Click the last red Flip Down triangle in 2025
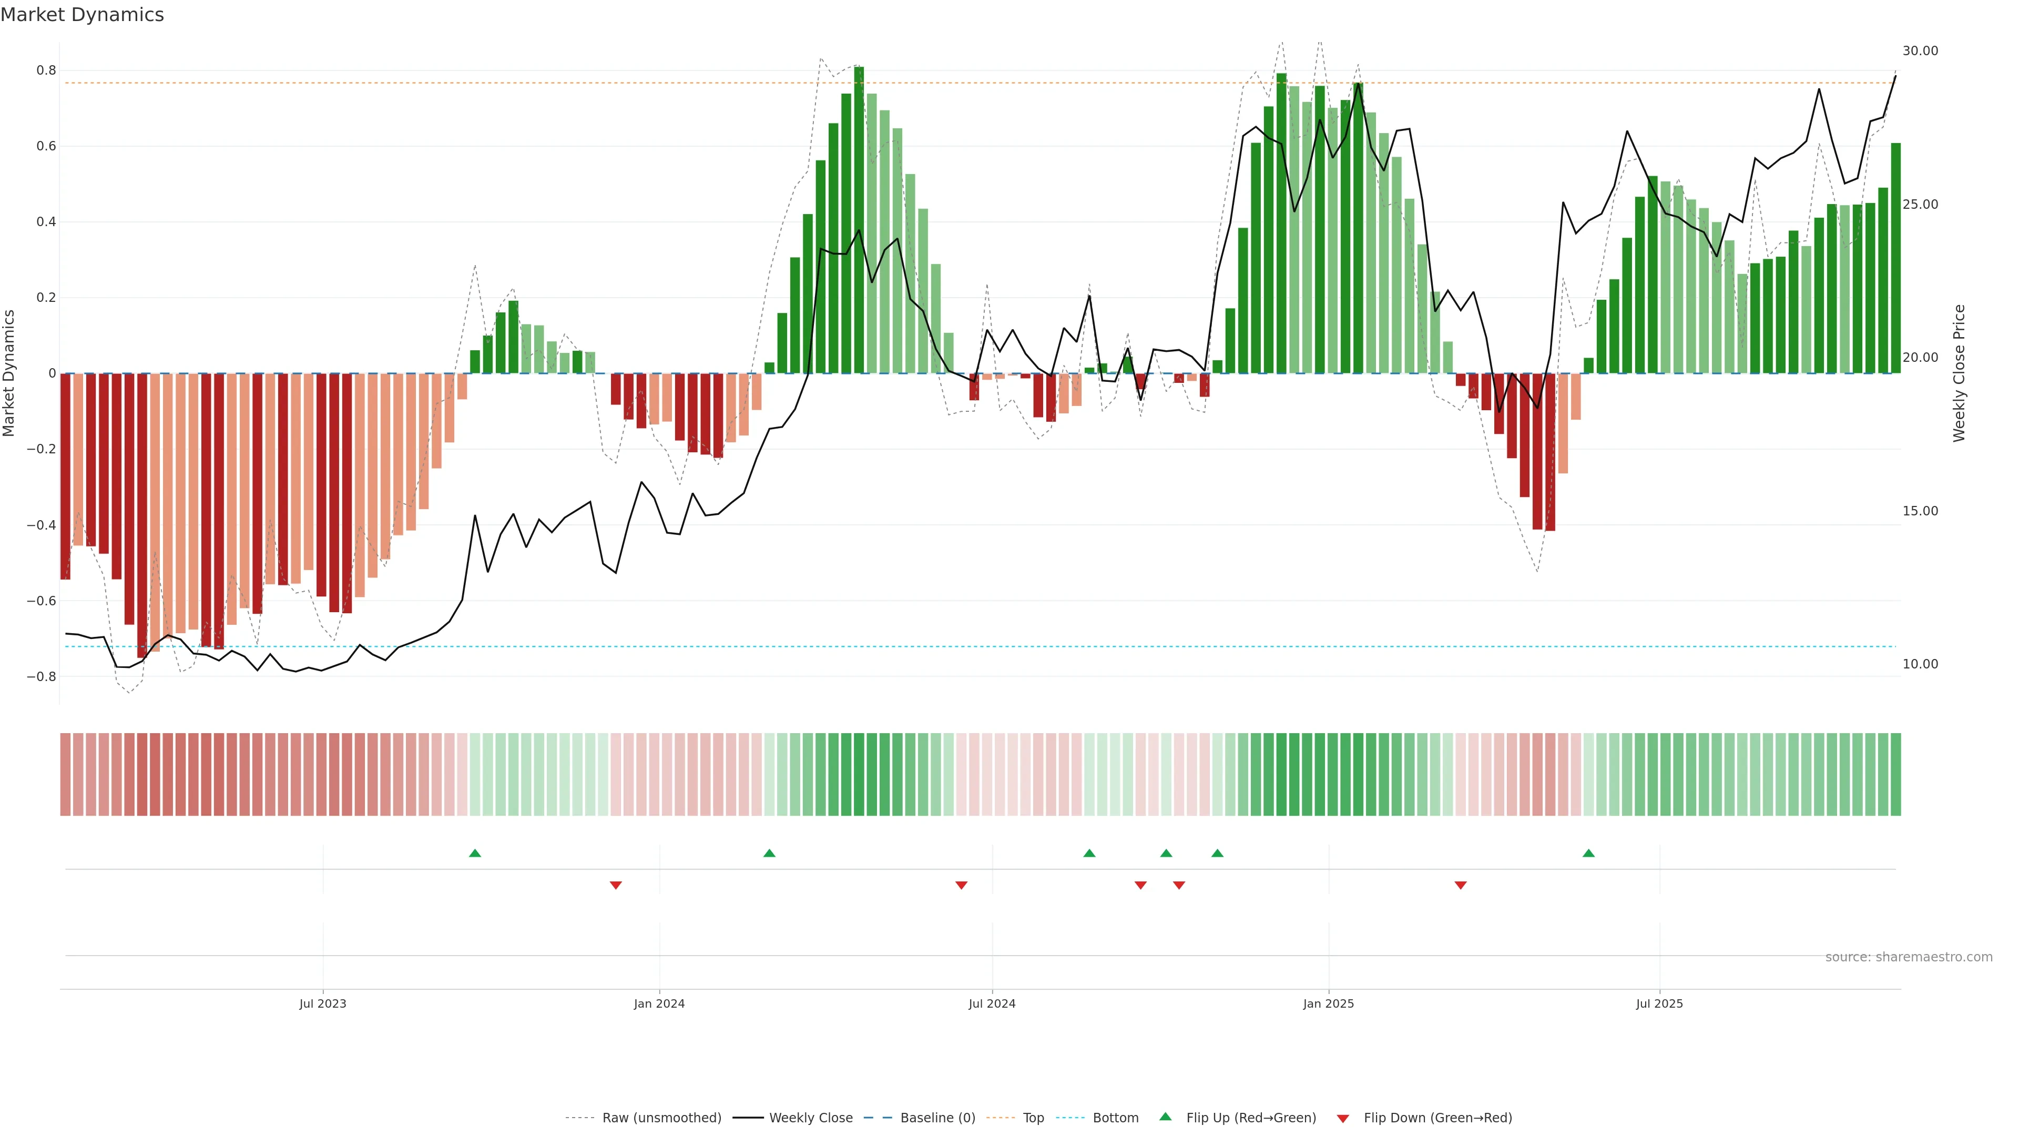The height and width of the screenshot is (1136, 2019). click(x=1460, y=885)
